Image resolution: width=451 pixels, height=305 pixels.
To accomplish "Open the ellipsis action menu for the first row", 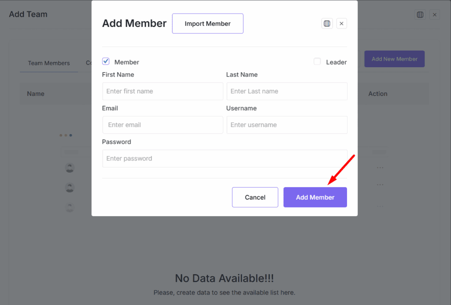I will (x=380, y=167).
